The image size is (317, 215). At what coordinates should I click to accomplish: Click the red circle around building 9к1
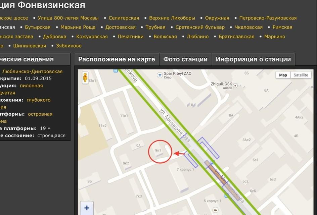(x=160, y=152)
